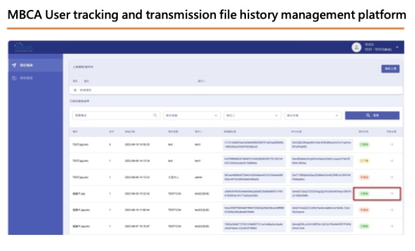Click red status badge in TEST1234 .jpg.enc row
Image resolution: width=415 pixels, height=251 pixels.
(x=364, y=210)
